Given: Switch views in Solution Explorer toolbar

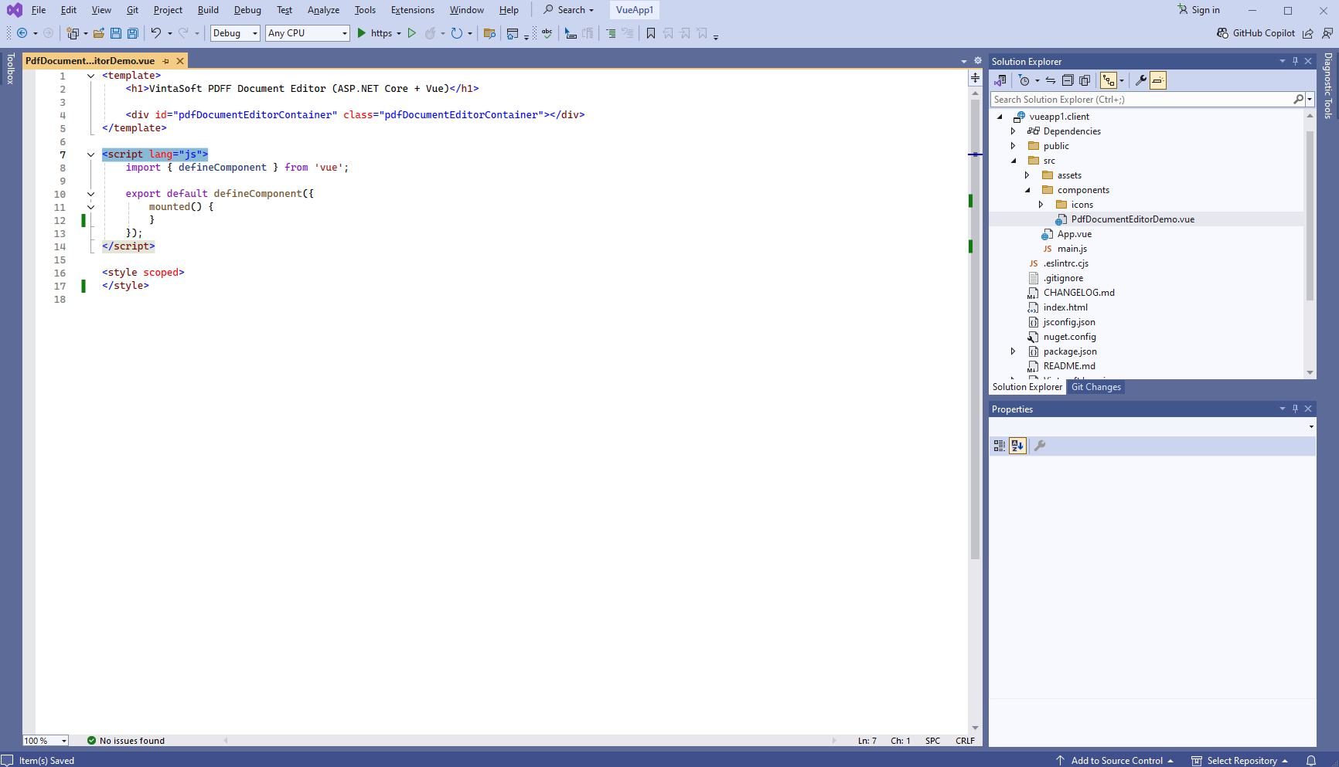Looking at the screenshot, I should click(1000, 80).
